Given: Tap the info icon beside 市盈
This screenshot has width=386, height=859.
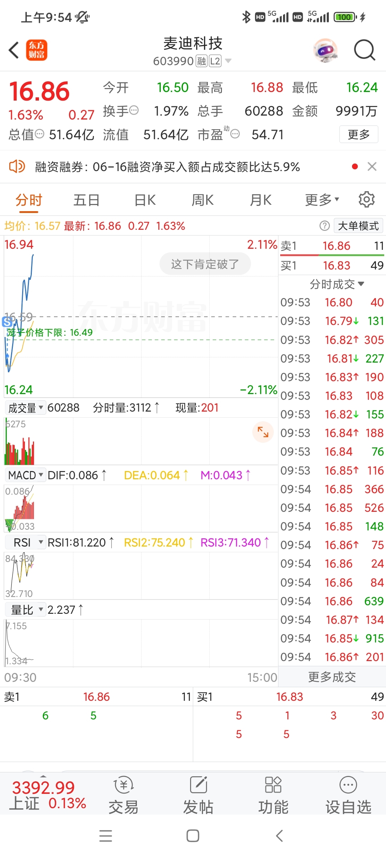Looking at the screenshot, I should tap(235, 134).
